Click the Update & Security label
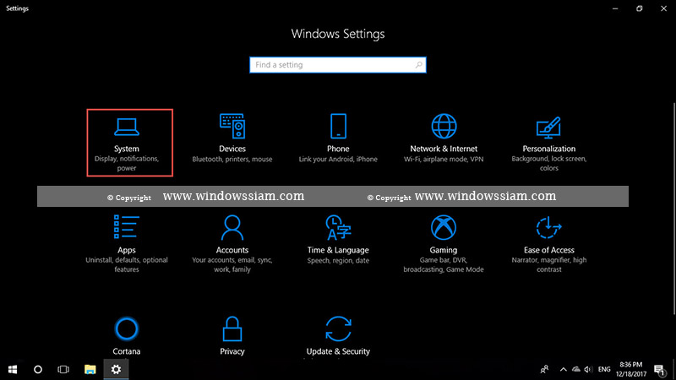 (338, 351)
